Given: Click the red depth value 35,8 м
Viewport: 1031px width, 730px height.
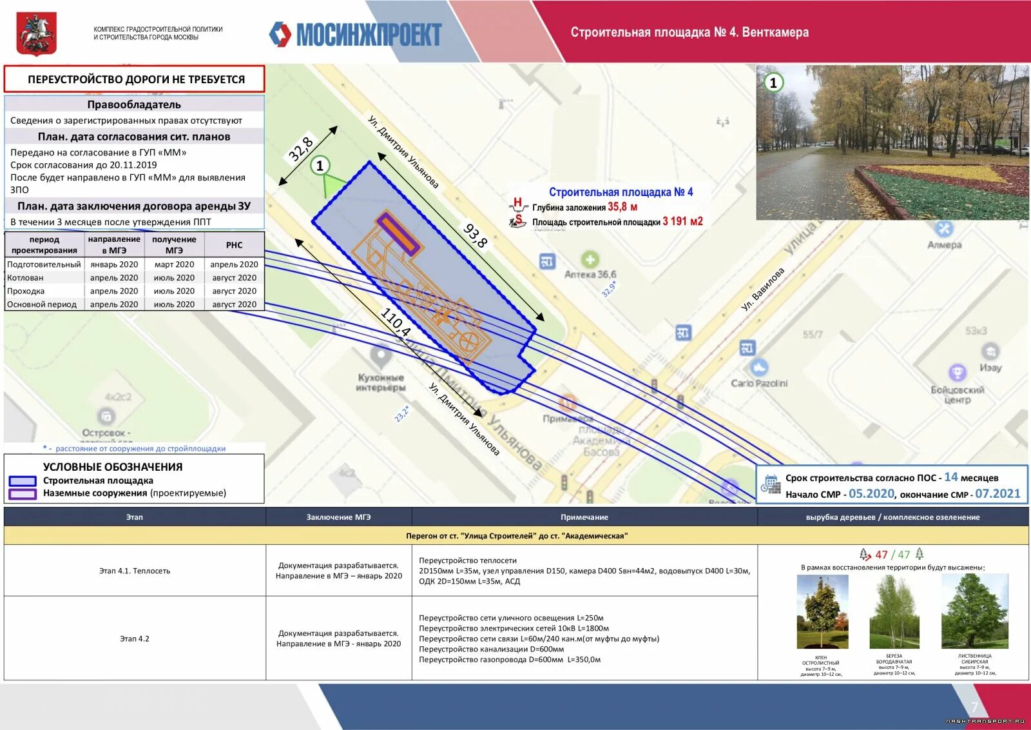Looking at the screenshot, I should (622, 207).
